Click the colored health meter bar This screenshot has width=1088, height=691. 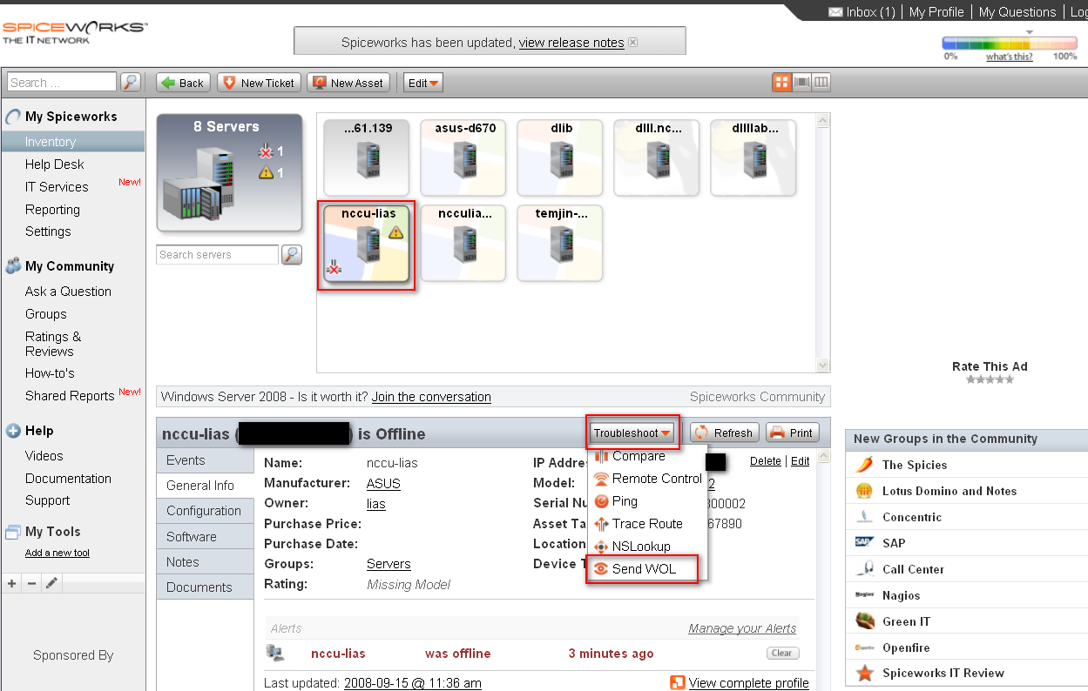(1010, 43)
